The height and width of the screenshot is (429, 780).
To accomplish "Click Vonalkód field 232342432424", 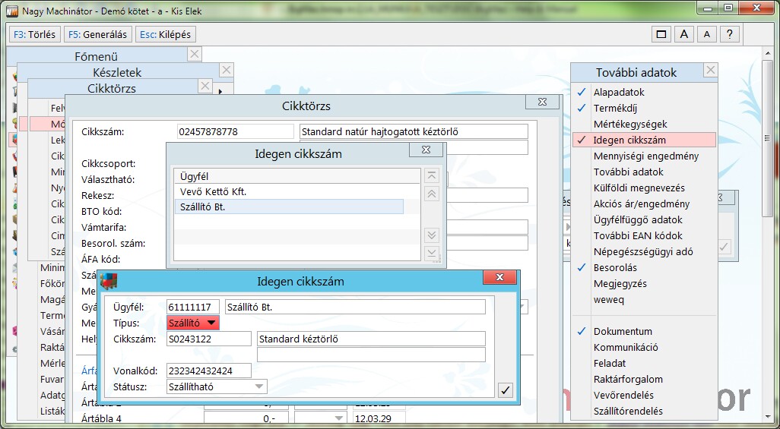I will pos(209,371).
